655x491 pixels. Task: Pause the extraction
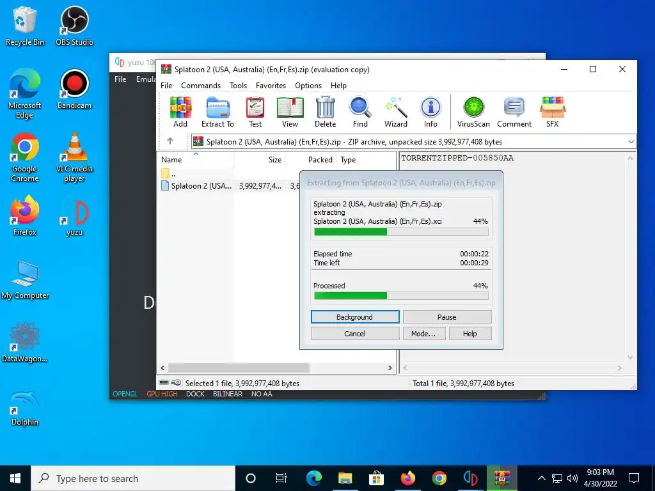click(x=447, y=317)
